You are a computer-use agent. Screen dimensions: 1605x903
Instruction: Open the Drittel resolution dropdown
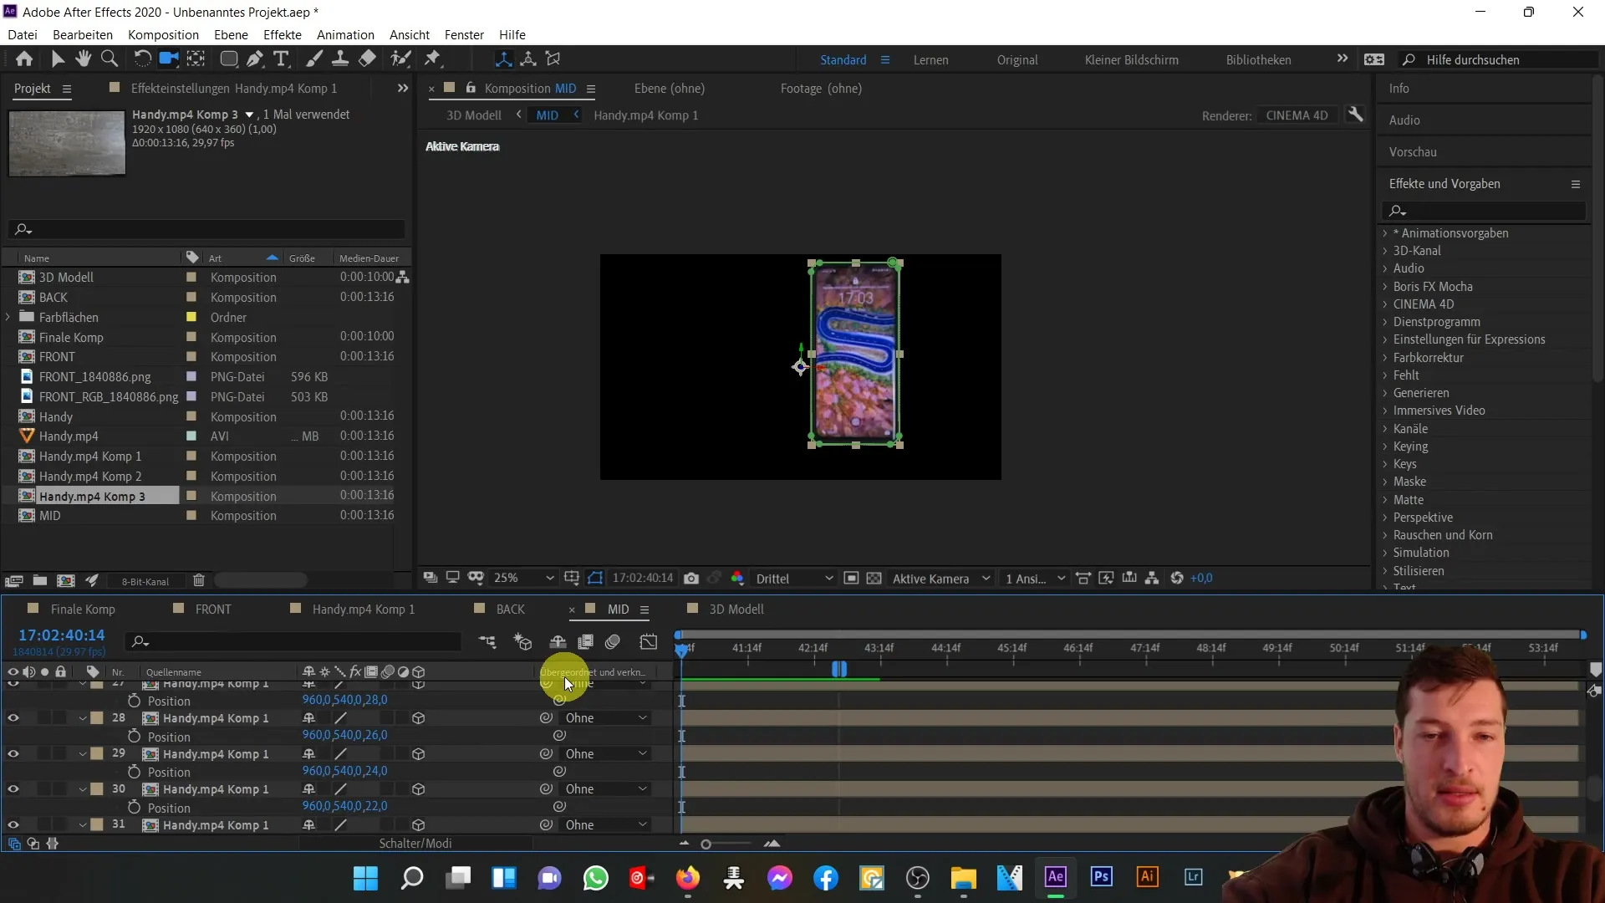coord(794,579)
